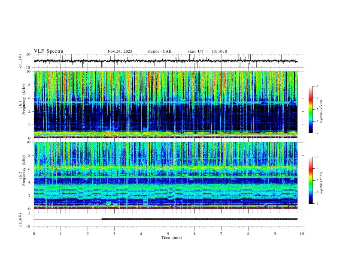Click the '8' frequency tick on ch.1 axis
340x262 pixels.
coord(30,85)
